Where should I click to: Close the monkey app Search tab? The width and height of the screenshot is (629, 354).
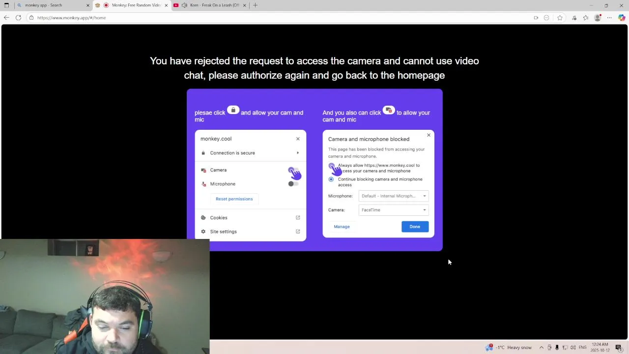pos(88,5)
